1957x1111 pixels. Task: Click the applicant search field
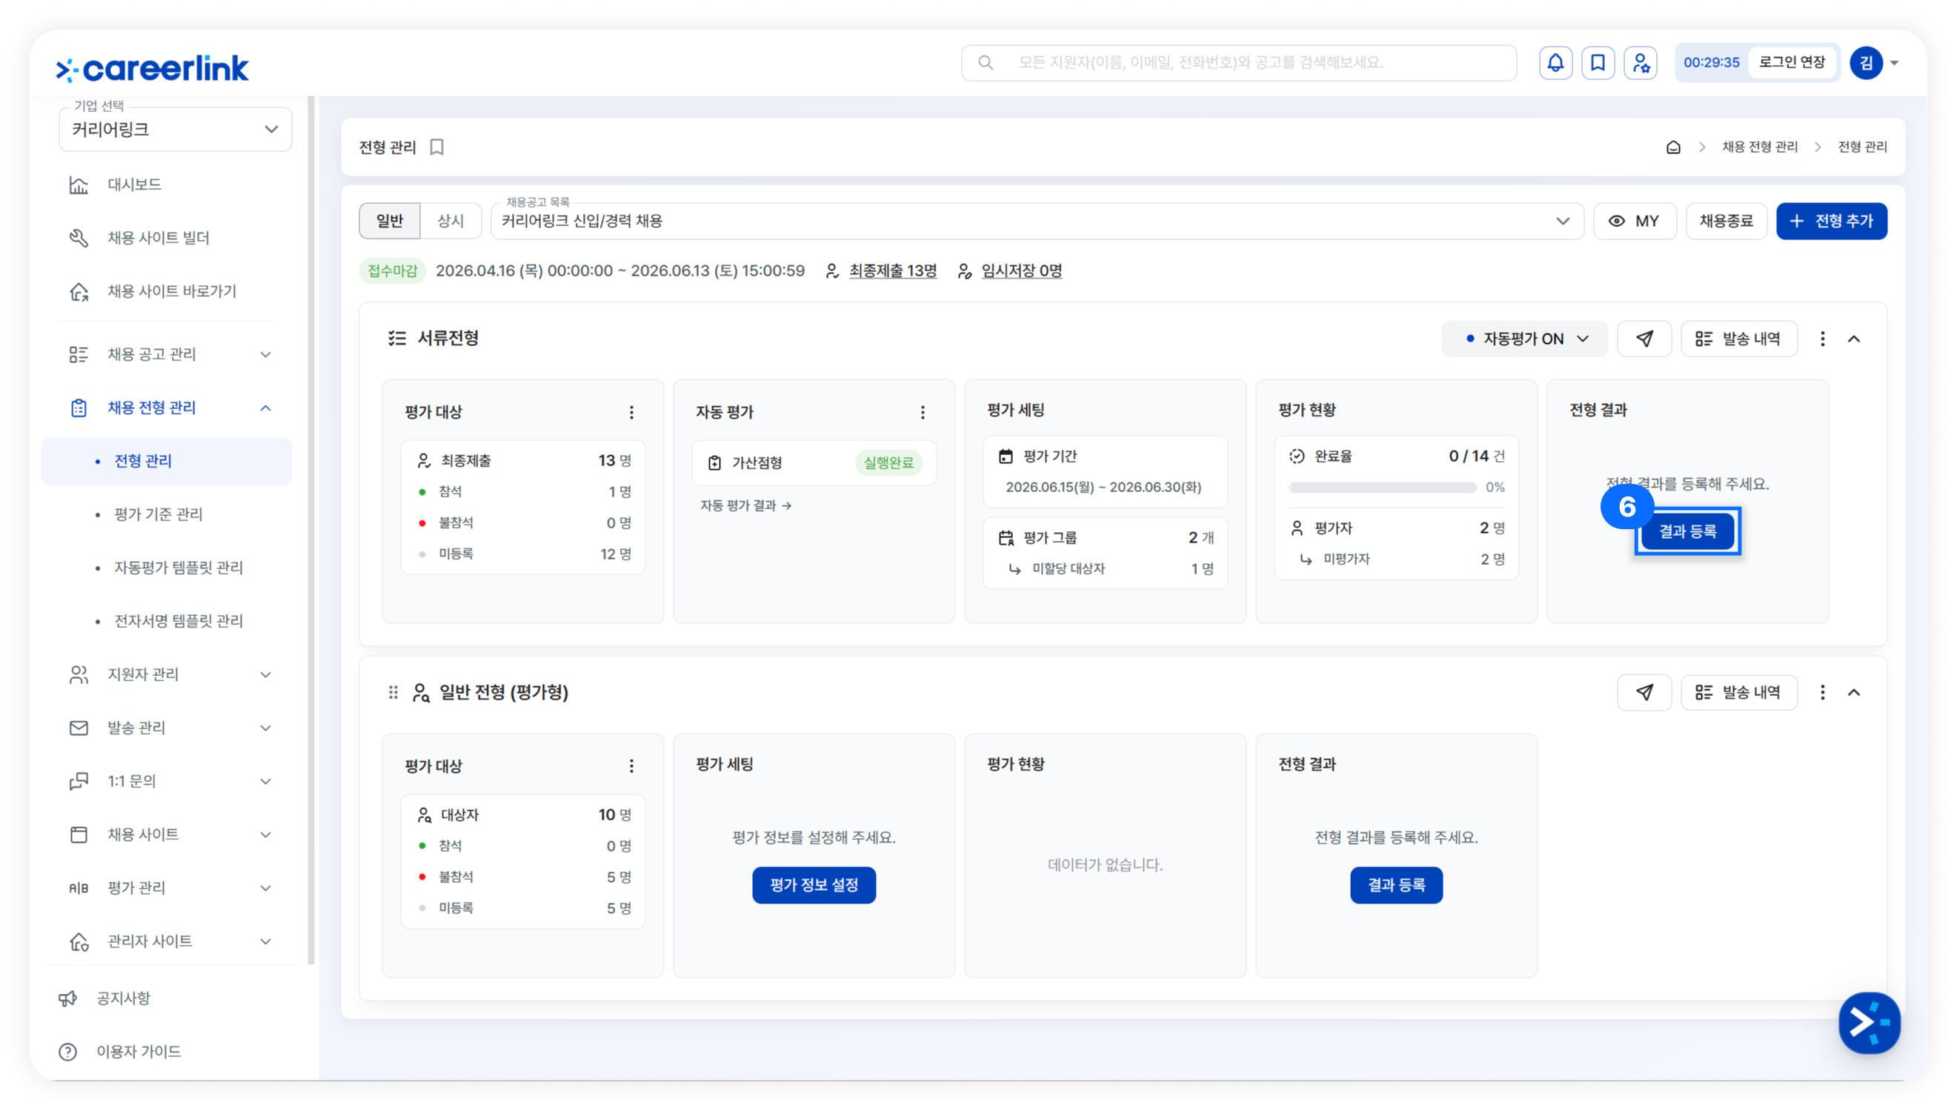1238,62
